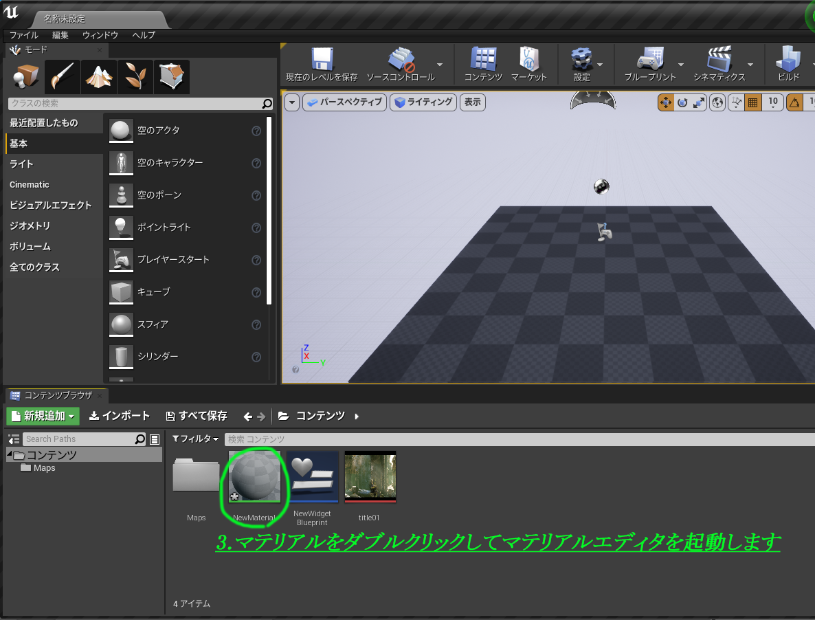The width and height of the screenshot is (815, 620).
Task: Select the title01 asset thumbnail
Action: point(370,476)
